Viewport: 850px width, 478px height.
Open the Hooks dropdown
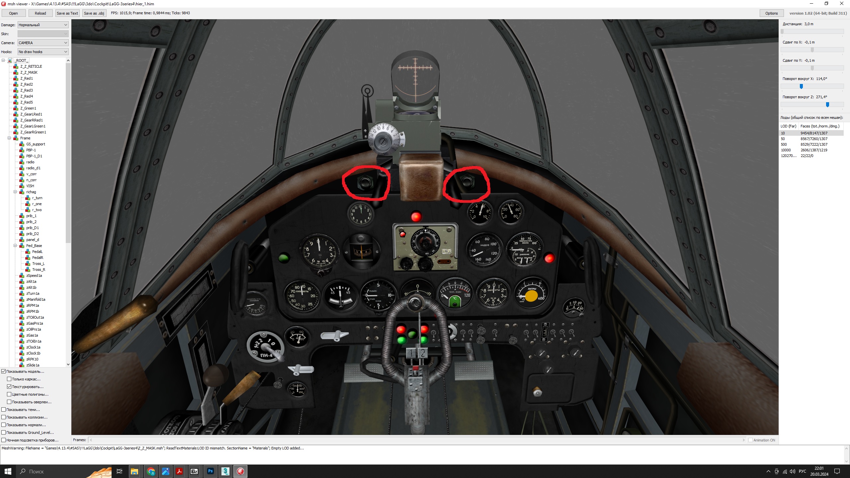coord(43,52)
